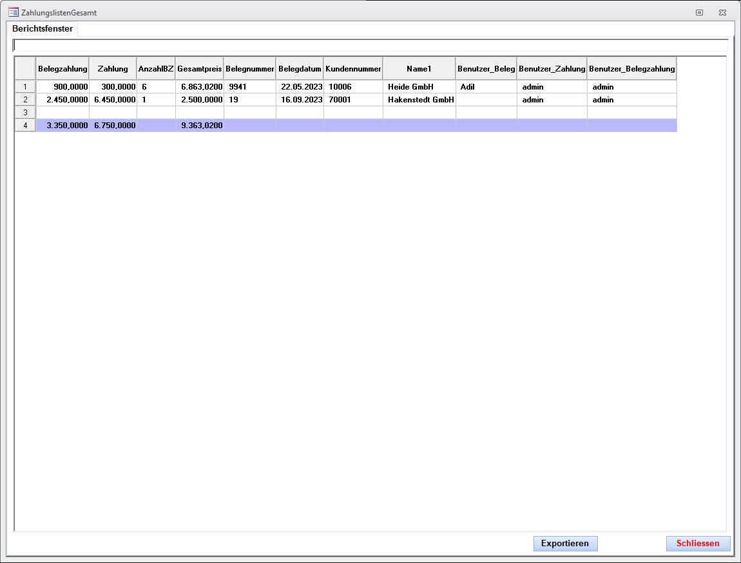741x563 pixels.
Task: Select row 1 via its row number
Action: (25, 87)
